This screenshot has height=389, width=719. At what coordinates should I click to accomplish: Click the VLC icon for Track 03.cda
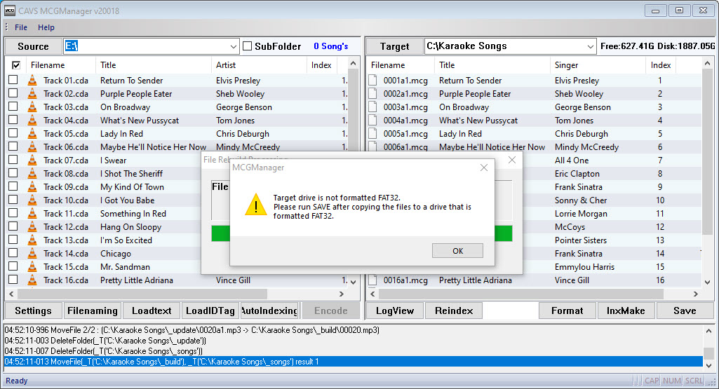tap(32, 107)
